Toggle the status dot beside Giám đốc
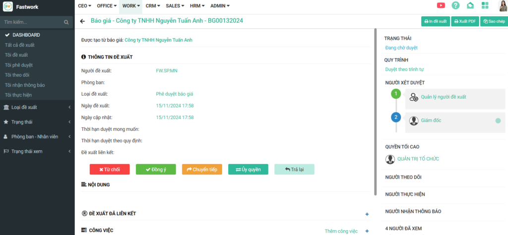 (498, 120)
